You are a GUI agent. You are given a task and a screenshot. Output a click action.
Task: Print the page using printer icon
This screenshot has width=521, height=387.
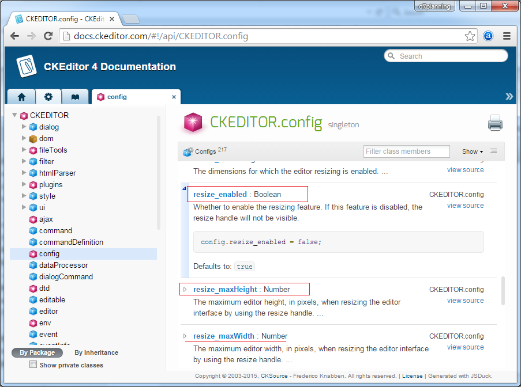click(x=495, y=123)
